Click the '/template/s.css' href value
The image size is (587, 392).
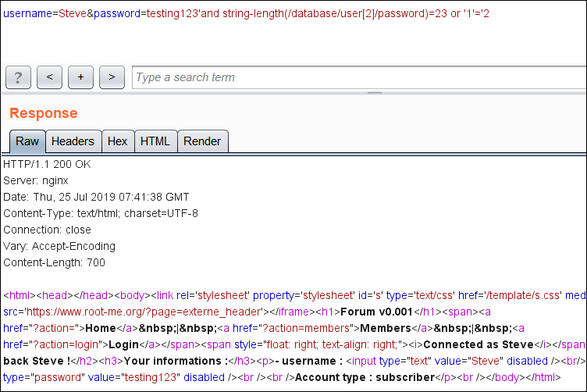(524, 296)
